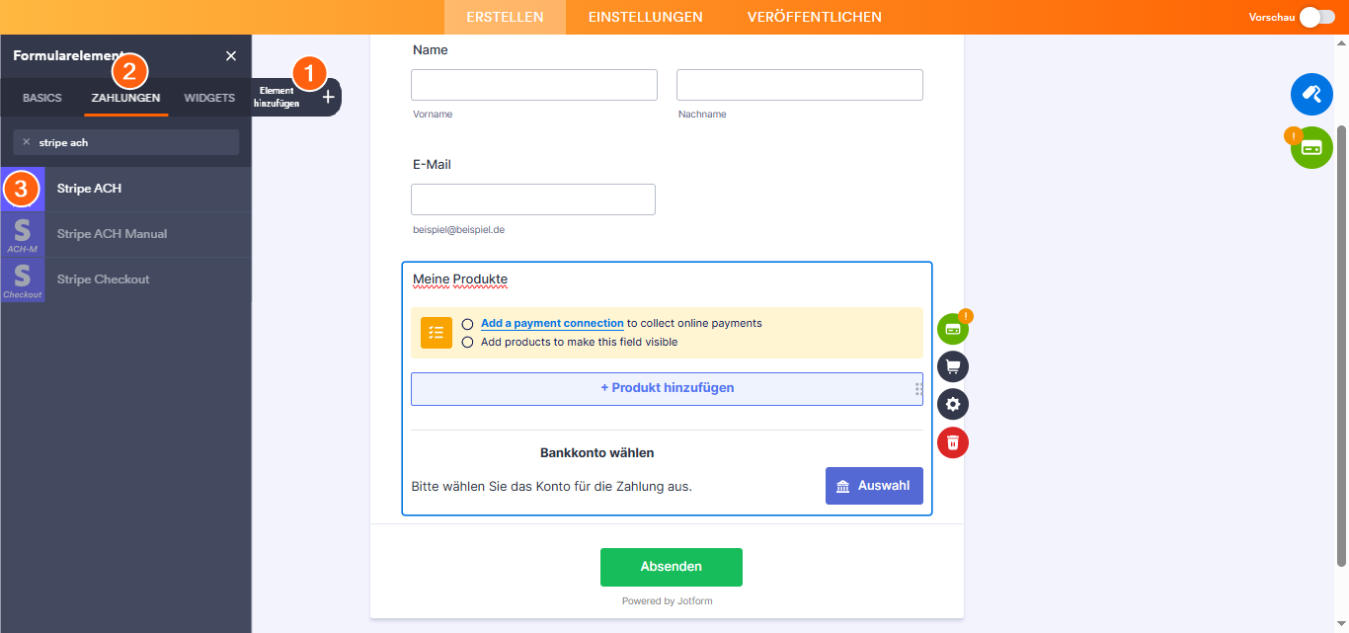Viewport: 1349px width, 633px height.
Task: Switch to the WIDGETS tab
Action: coord(209,98)
